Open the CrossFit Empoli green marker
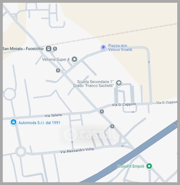 [149, 166]
